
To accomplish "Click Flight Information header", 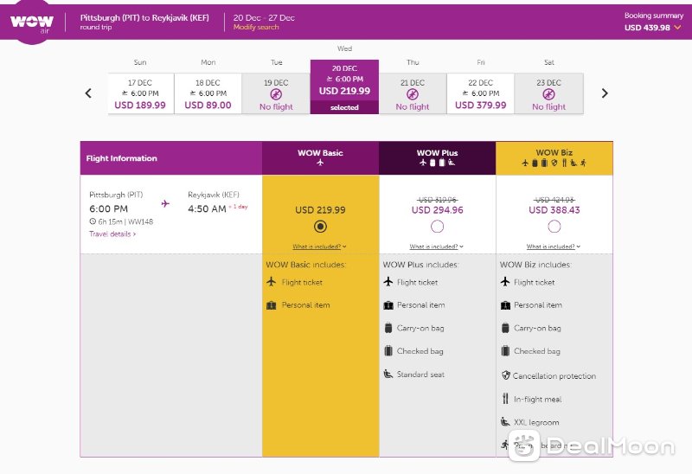I will [x=122, y=158].
